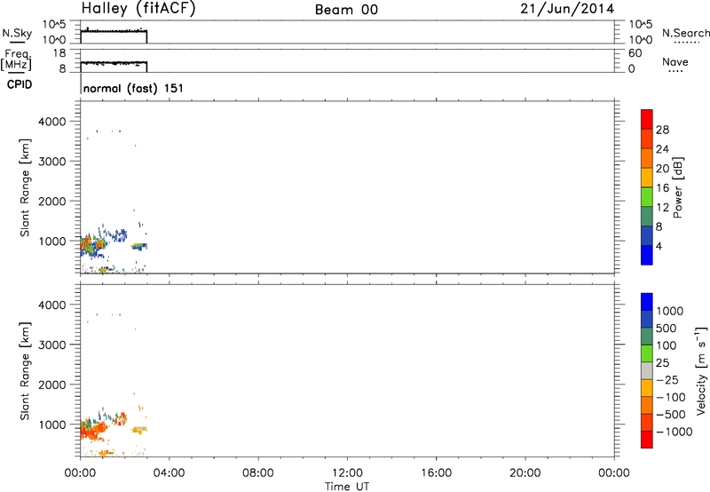
Task: Click the 'Time UT' axis title
Action: coord(347,487)
